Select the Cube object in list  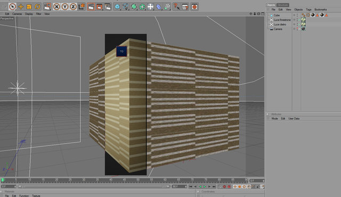[277, 15]
